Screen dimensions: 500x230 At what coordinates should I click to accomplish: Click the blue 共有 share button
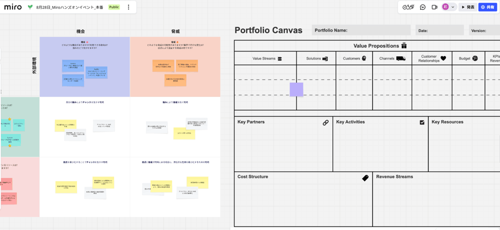pos(488,7)
